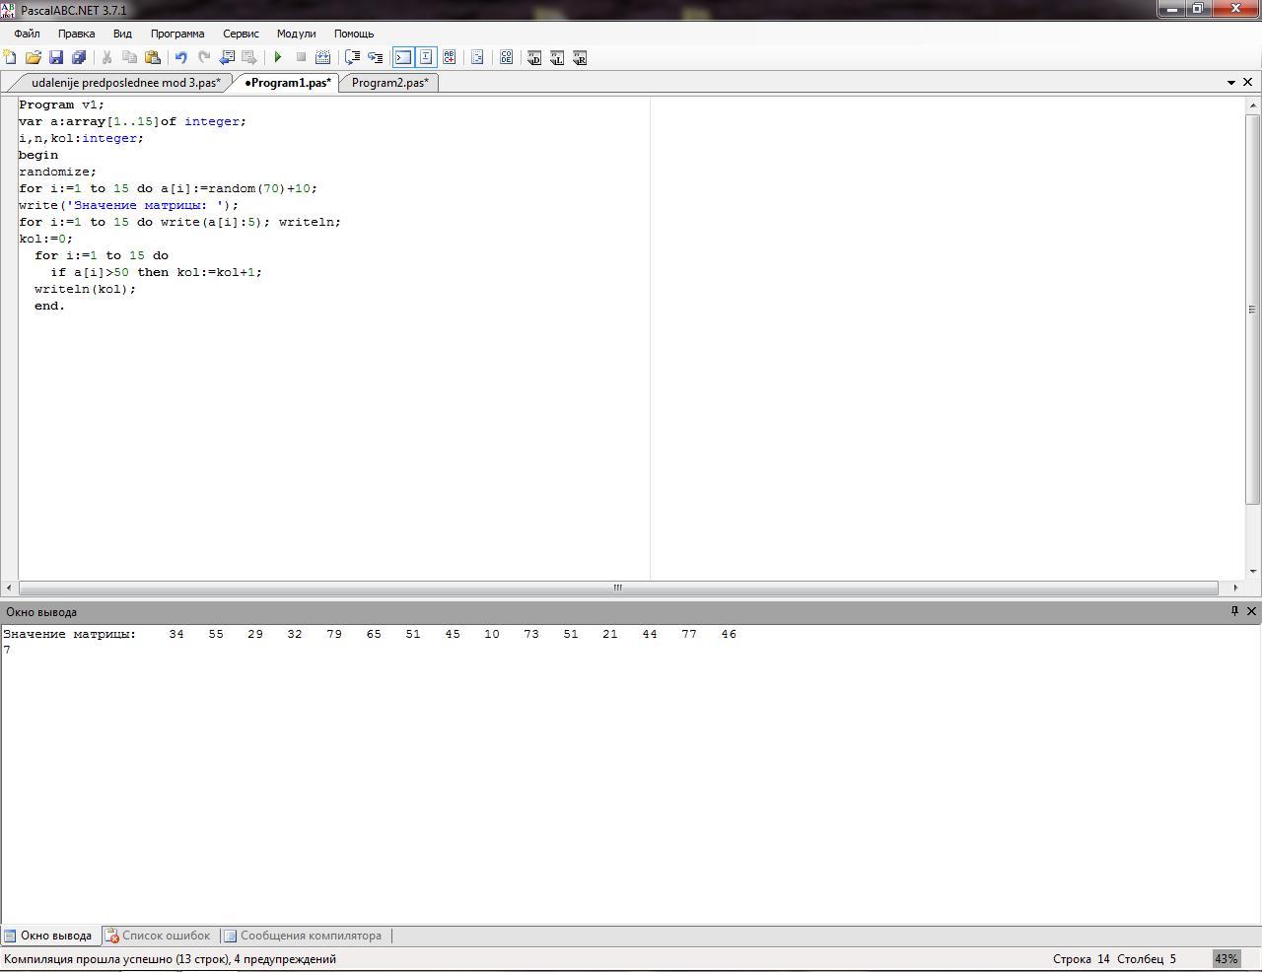Run the program with green arrow

pyautogui.click(x=278, y=57)
